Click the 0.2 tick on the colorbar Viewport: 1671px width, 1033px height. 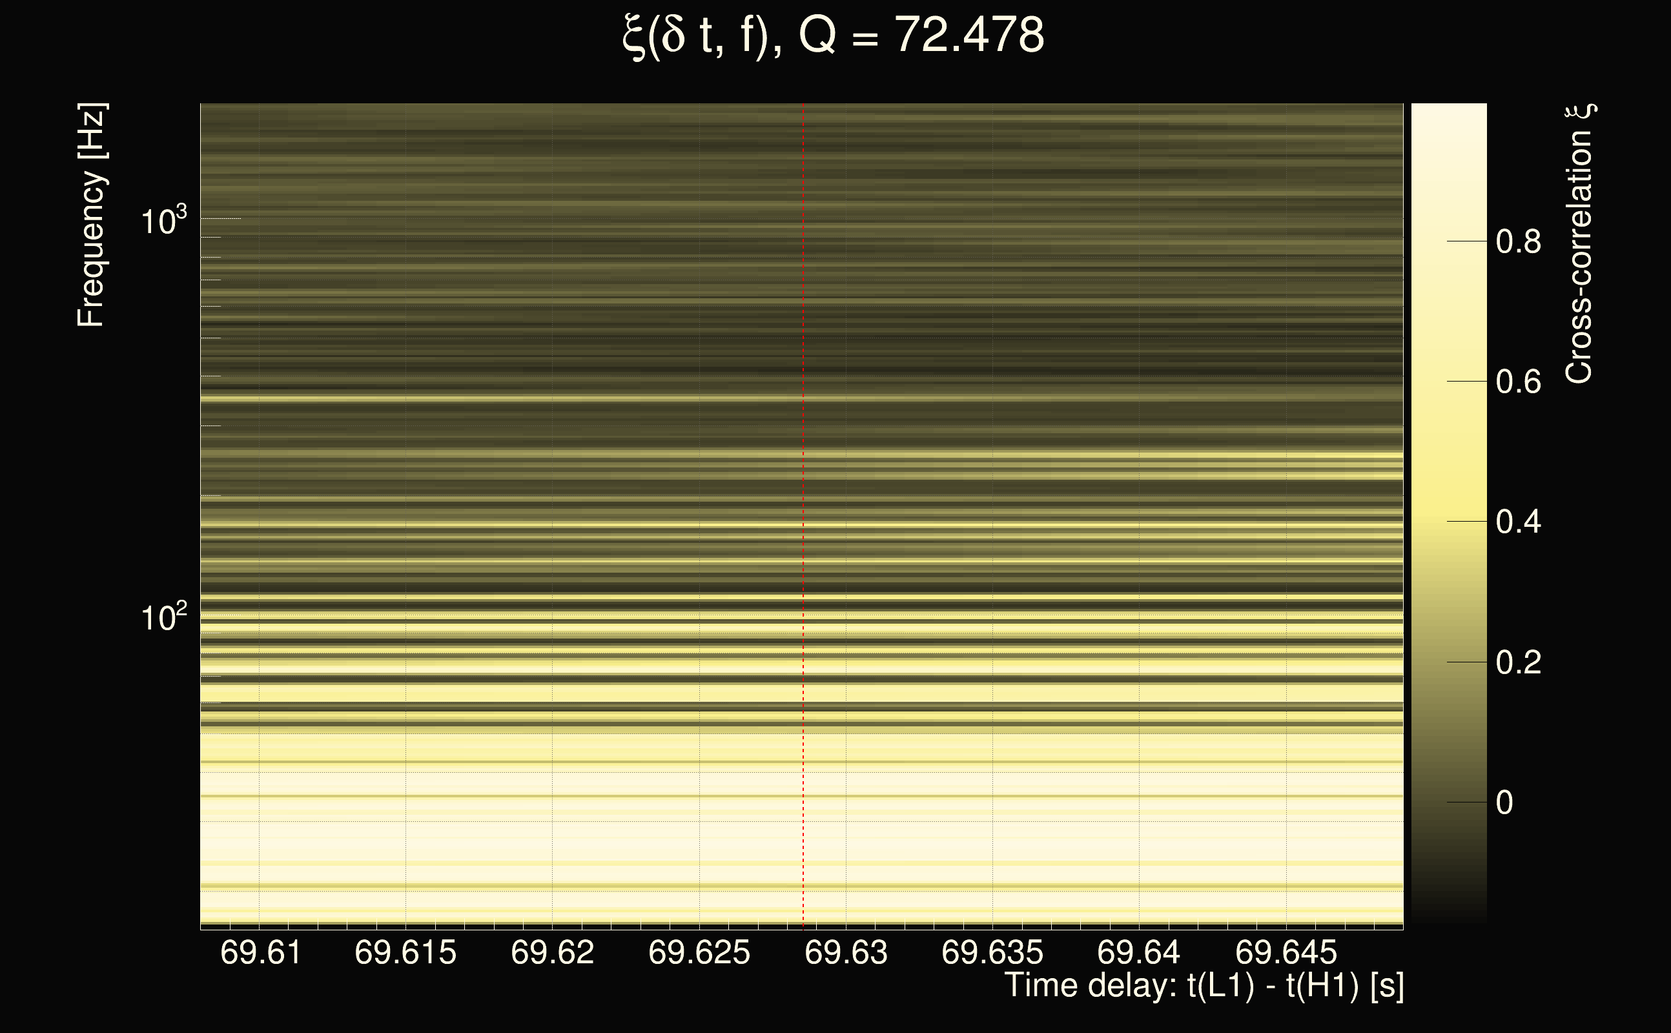pyautogui.click(x=1518, y=662)
